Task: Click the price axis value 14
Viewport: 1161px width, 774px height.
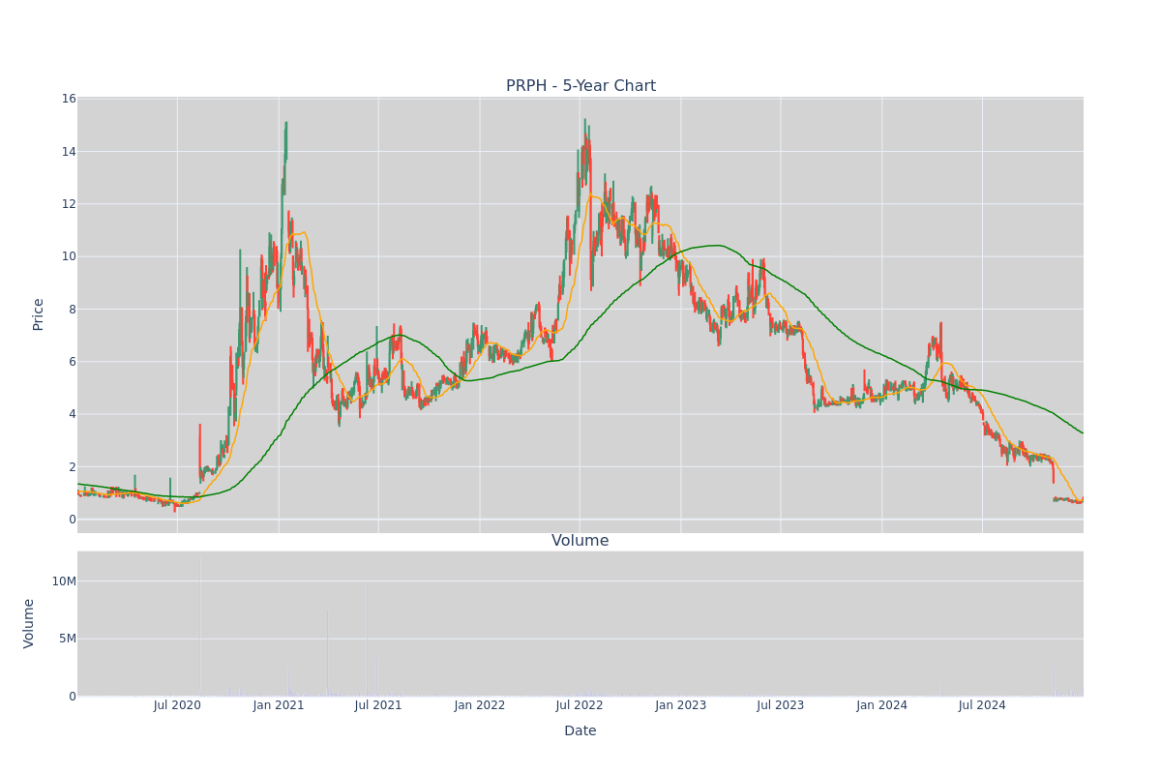Action: (69, 151)
